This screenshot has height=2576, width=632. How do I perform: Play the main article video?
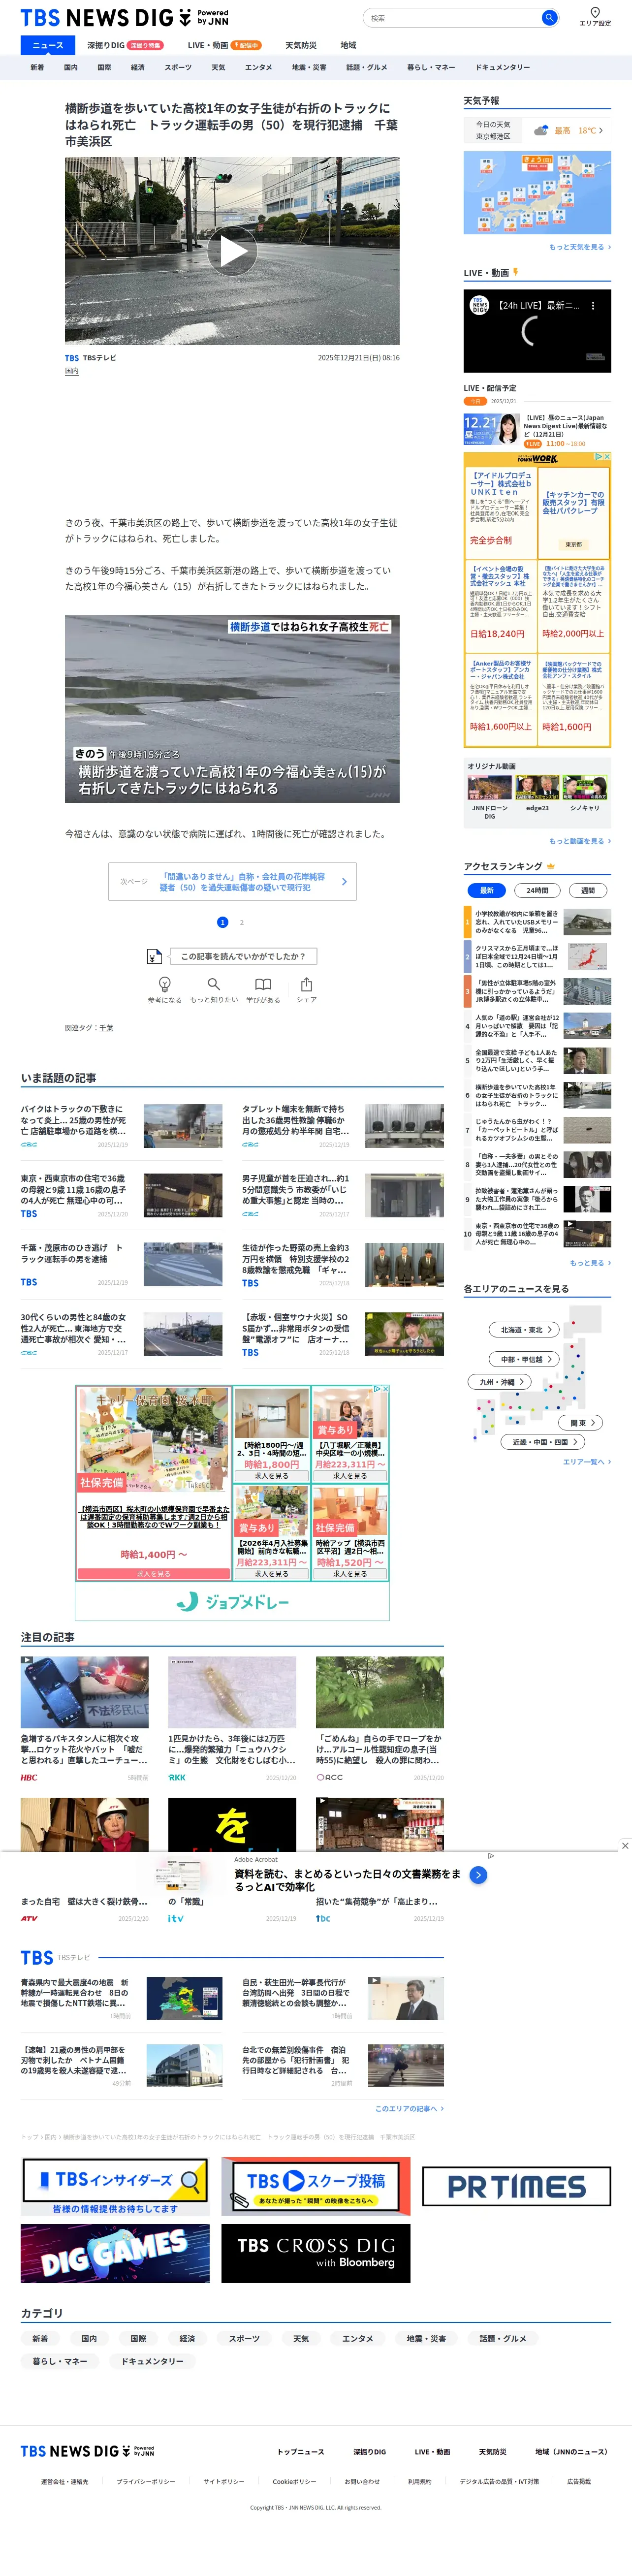[x=232, y=251]
